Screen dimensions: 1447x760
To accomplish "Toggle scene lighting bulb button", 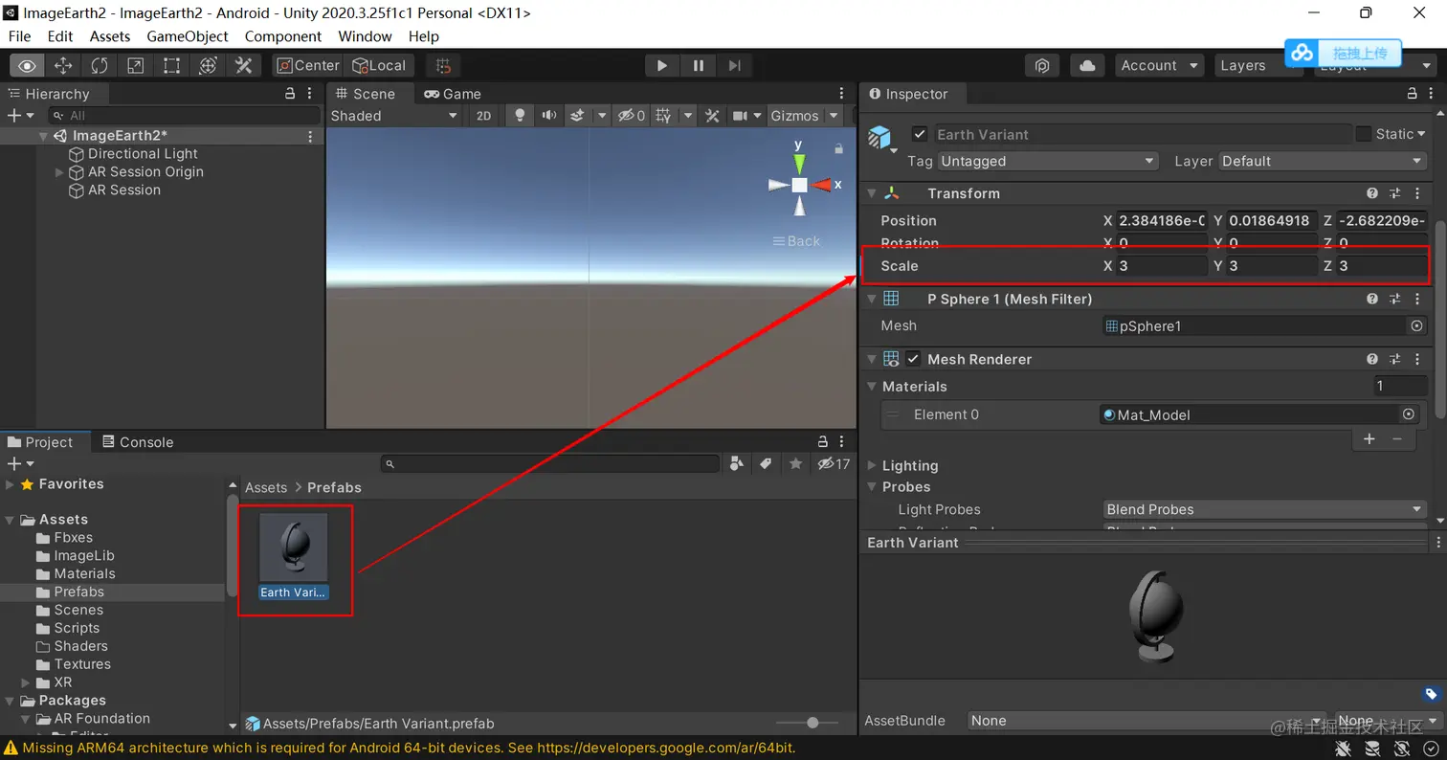I will click(520, 116).
